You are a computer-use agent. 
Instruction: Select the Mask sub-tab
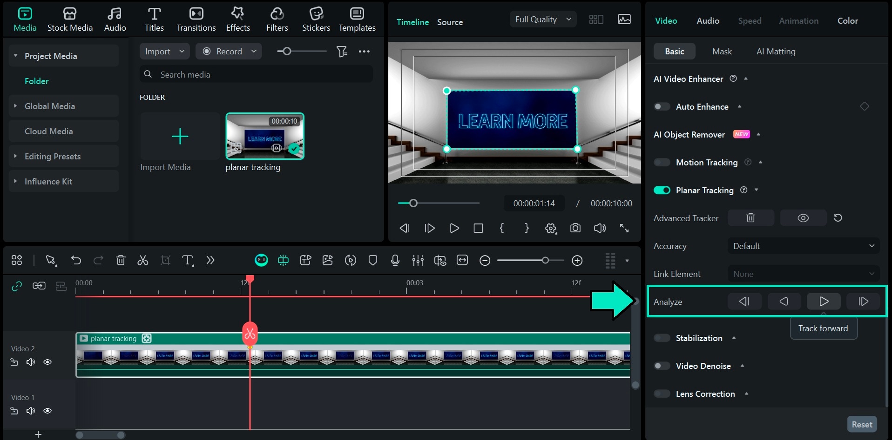click(x=722, y=52)
